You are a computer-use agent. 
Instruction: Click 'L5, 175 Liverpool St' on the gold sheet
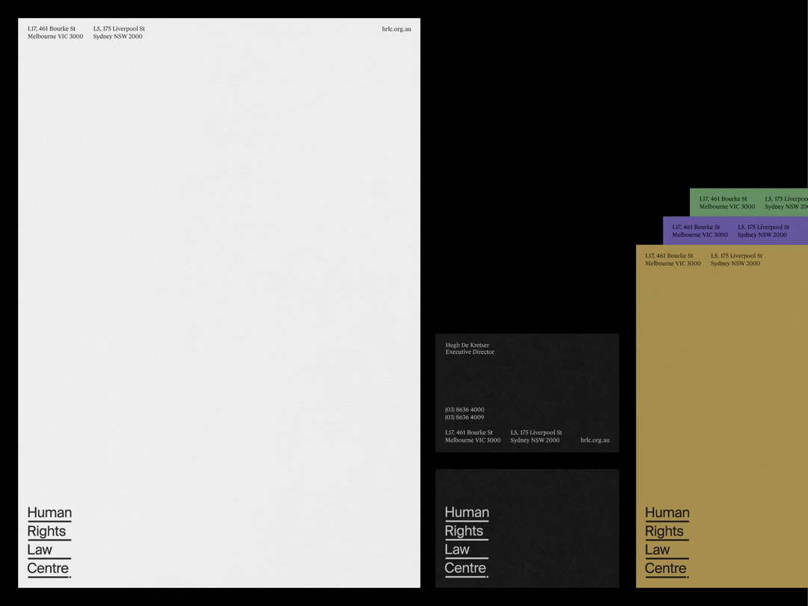coord(736,256)
